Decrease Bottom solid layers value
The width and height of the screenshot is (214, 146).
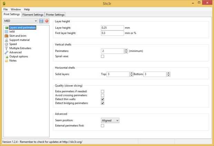[x=168, y=75]
